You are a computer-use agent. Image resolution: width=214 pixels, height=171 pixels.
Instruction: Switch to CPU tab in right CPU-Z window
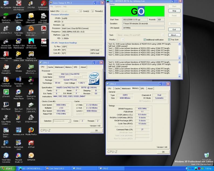tap(109, 89)
